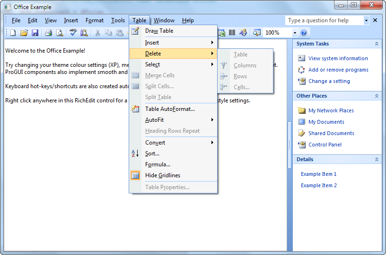Viewport: 386px width, 255px height.
Task: Open the zoom percentage dropdown arrow
Action: pos(295,33)
